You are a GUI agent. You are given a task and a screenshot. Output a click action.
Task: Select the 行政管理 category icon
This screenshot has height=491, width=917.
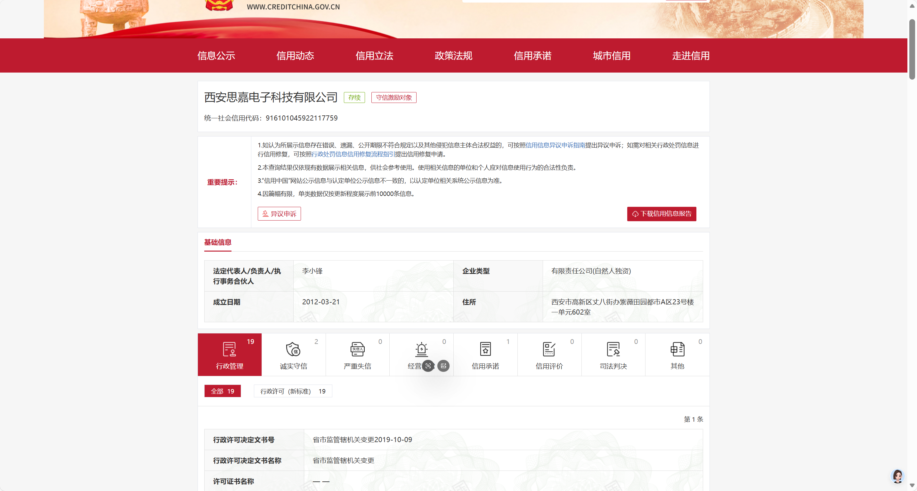(x=229, y=349)
